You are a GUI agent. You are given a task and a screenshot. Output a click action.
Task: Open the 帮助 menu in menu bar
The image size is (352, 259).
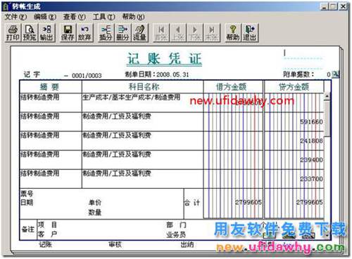pos(133,17)
